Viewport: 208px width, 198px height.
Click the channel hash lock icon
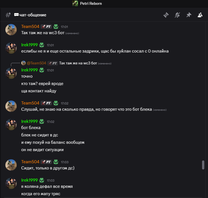click(8, 15)
